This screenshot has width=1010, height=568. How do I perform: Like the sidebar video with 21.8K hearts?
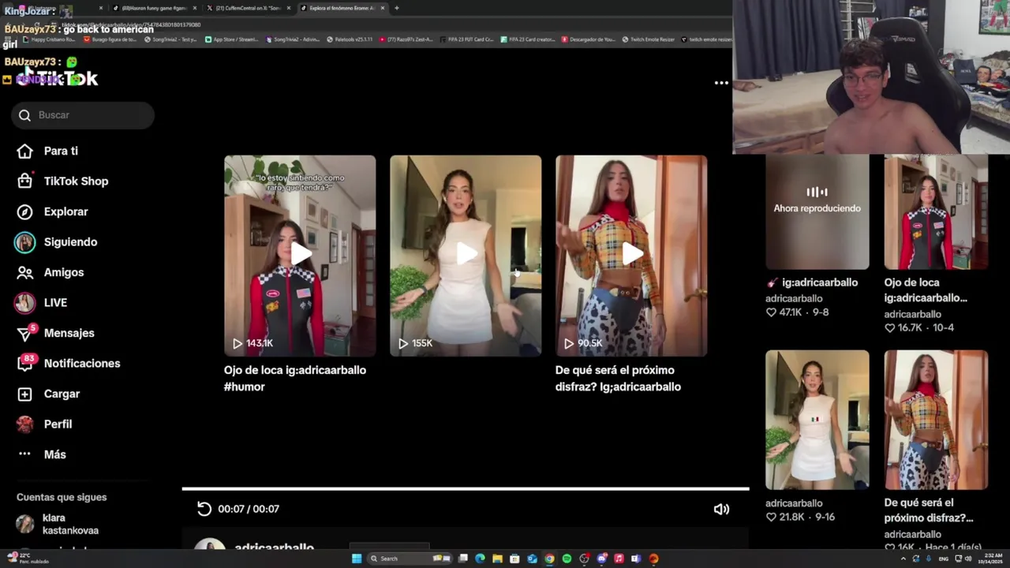[x=772, y=517]
